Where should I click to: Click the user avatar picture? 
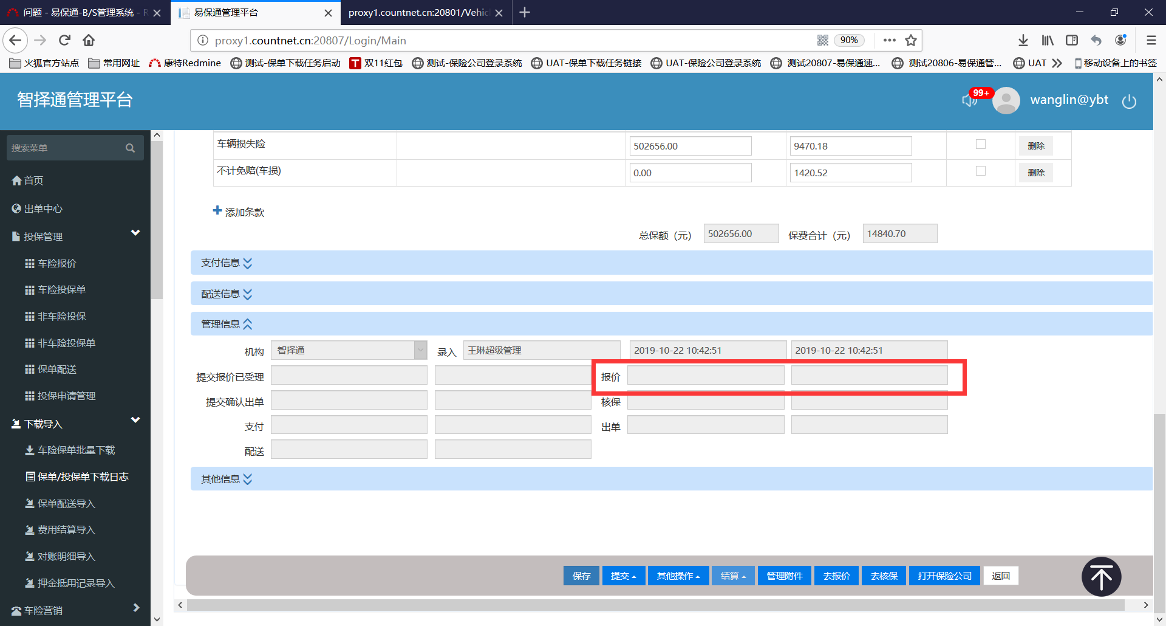[x=1006, y=100]
